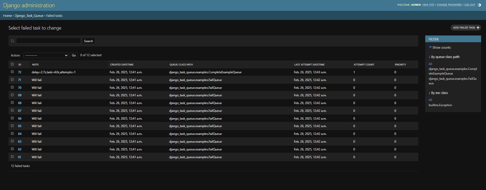Open failed task ID 67

click(20, 111)
